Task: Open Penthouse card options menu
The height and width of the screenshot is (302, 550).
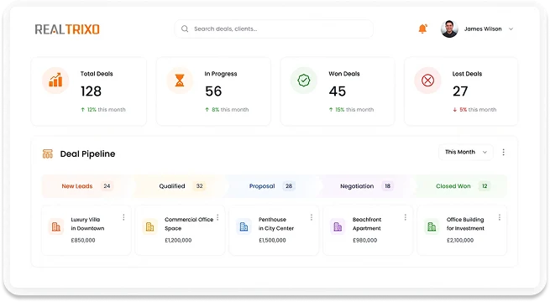Action: (x=312, y=217)
